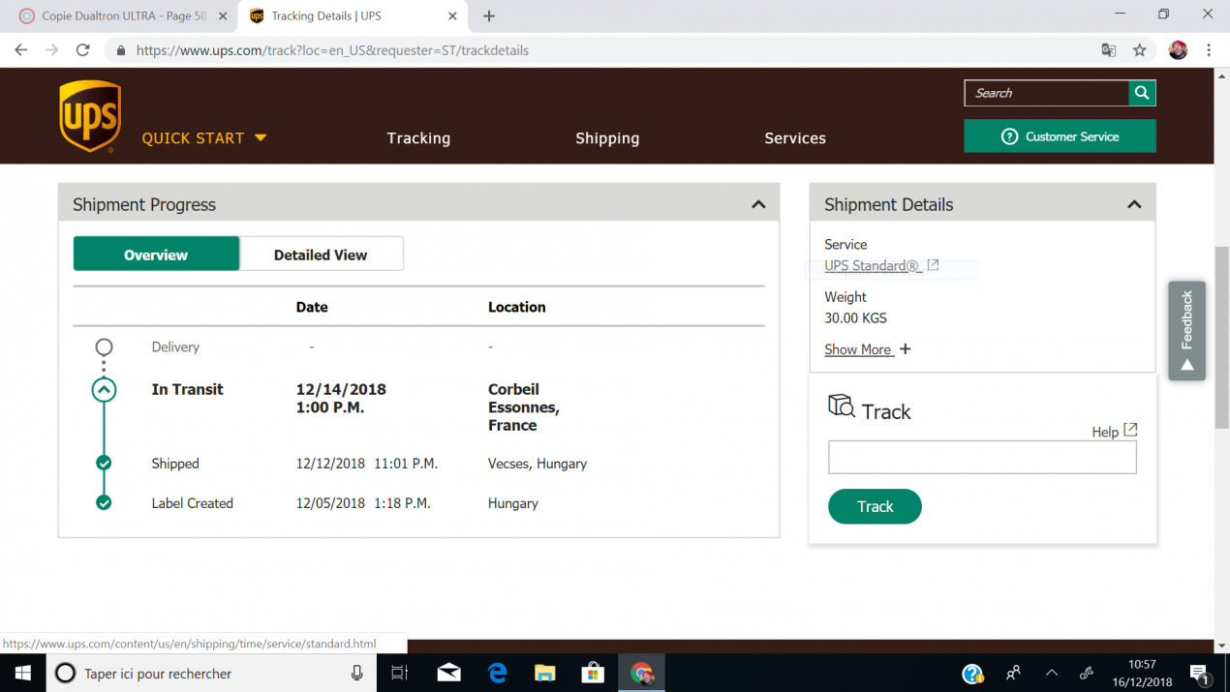Reload the UPS tracking page

coord(83,50)
